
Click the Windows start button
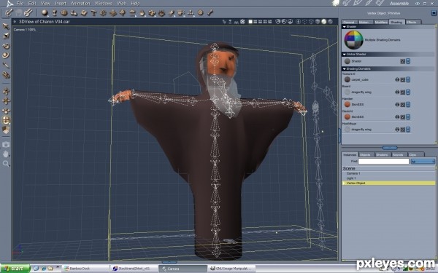15,269
